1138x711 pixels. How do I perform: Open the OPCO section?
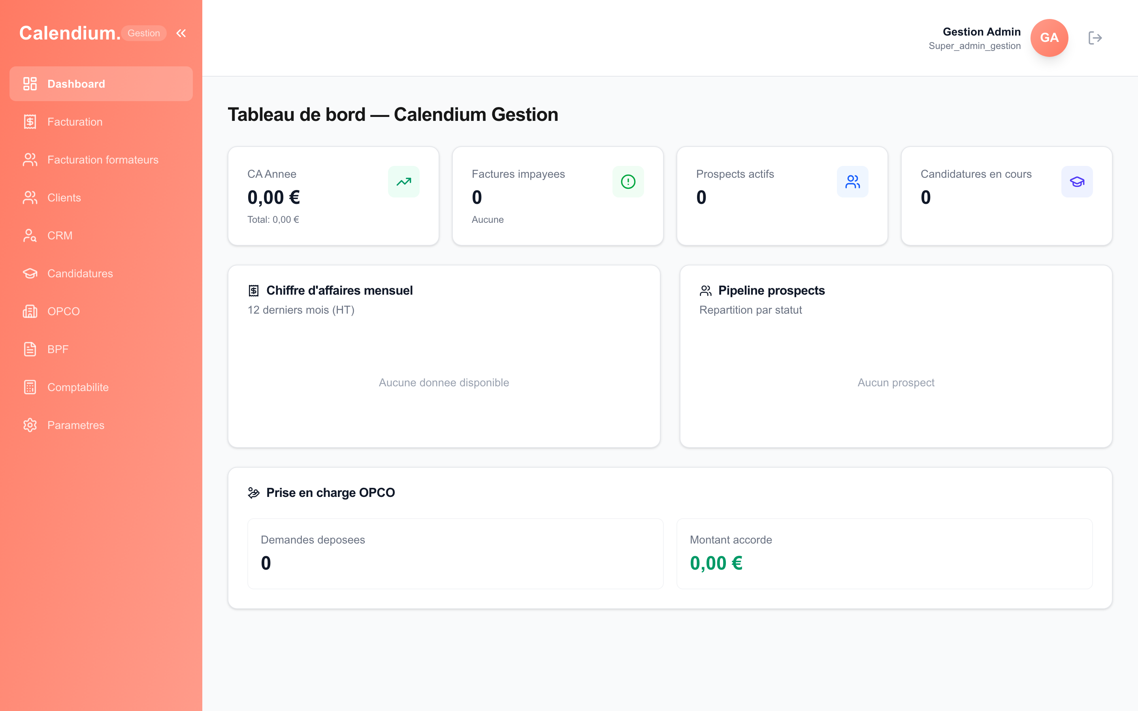point(63,311)
